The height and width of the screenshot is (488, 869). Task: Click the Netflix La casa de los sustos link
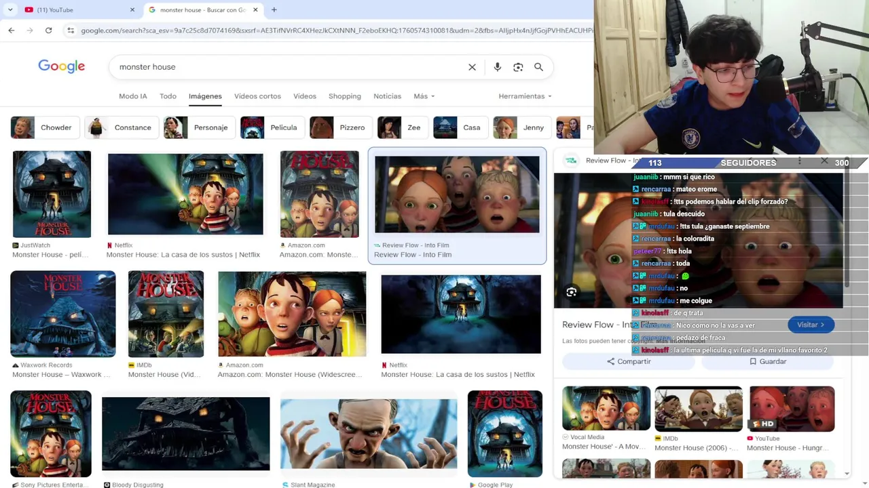coord(183,255)
